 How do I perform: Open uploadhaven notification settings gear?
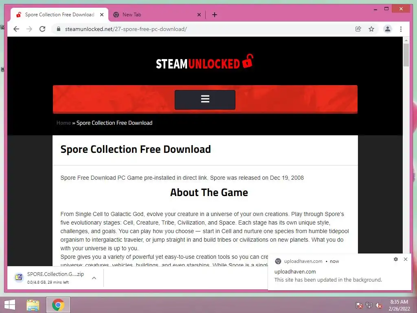[396, 259]
